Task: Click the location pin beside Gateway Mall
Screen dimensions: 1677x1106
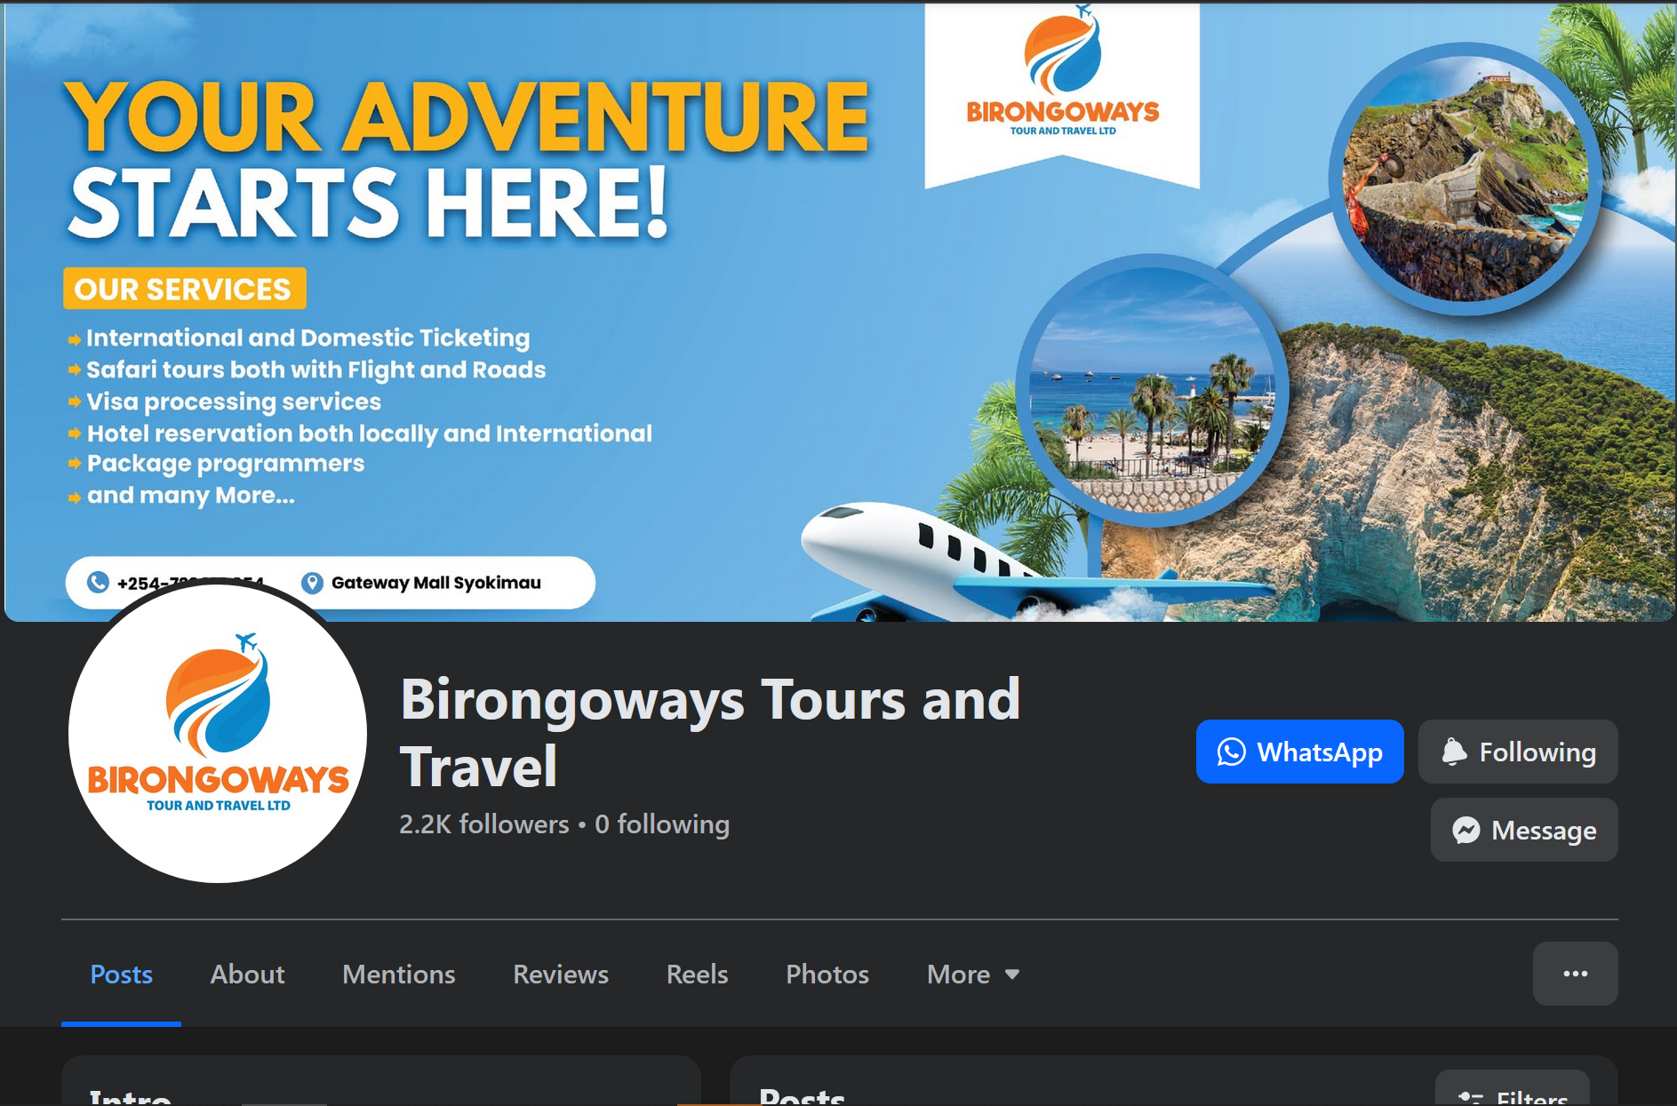Action: coord(312,583)
